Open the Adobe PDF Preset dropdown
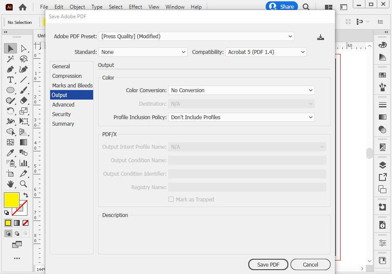The width and height of the screenshot is (392, 274). pos(196,37)
